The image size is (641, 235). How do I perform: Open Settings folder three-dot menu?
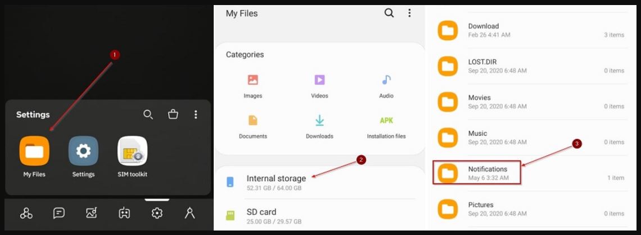click(x=196, y=114)
